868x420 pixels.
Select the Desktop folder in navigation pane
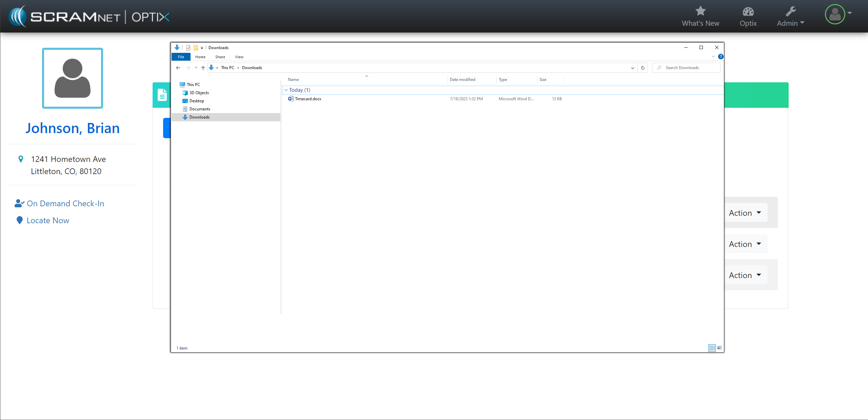(197, 101)
